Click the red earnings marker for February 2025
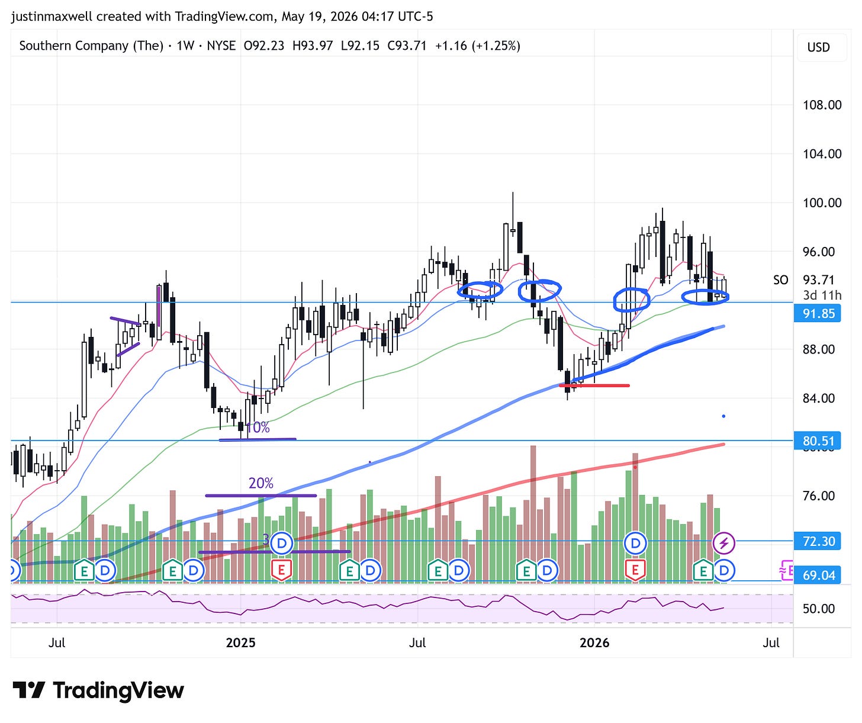This screenshot has height=723, width=862. (x=281, y=571)
